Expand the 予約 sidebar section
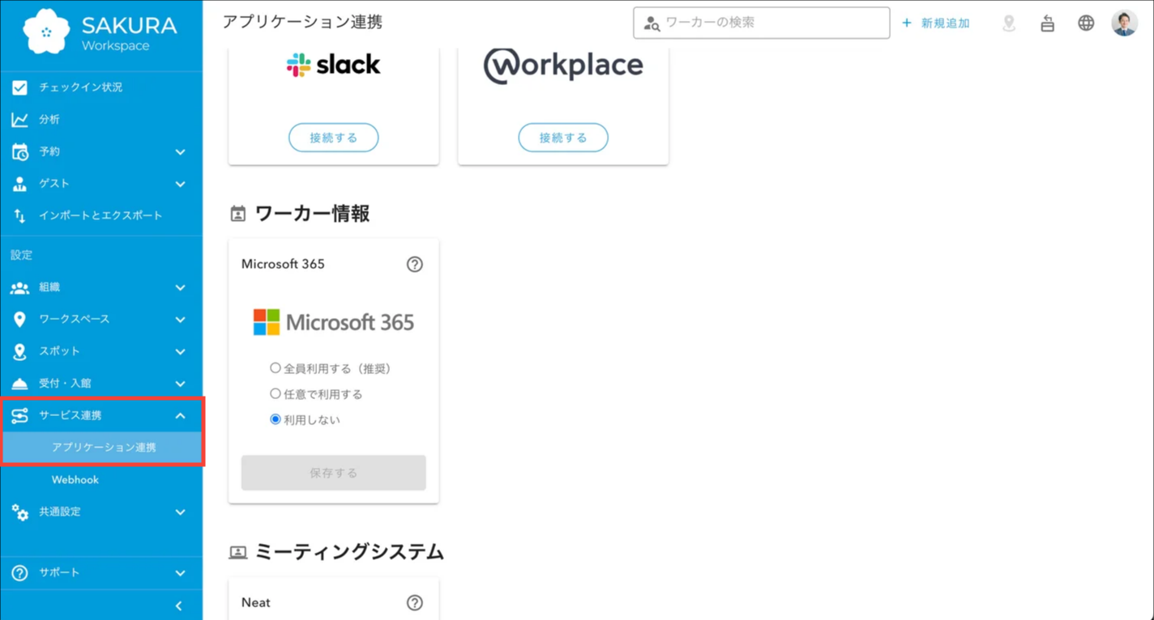Image resolution: width=1154 pixels, height=620 pixels. pos(180,152)
